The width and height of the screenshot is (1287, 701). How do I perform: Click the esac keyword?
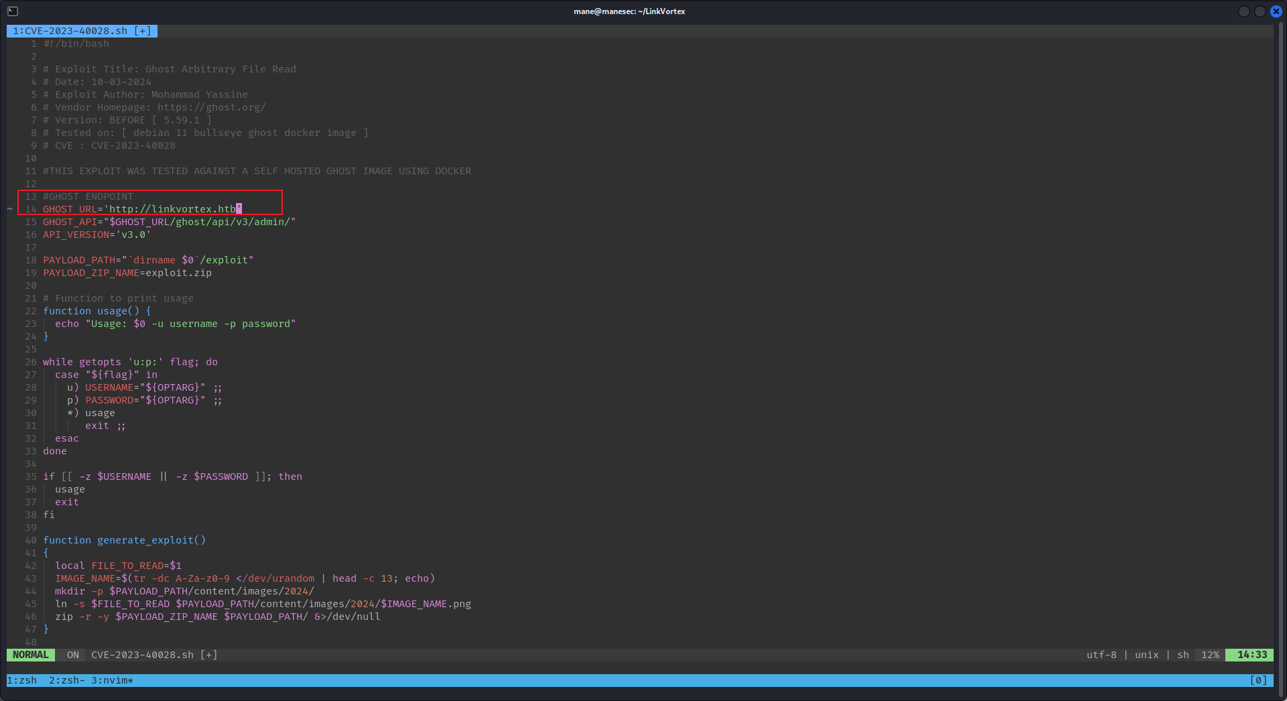67,438
